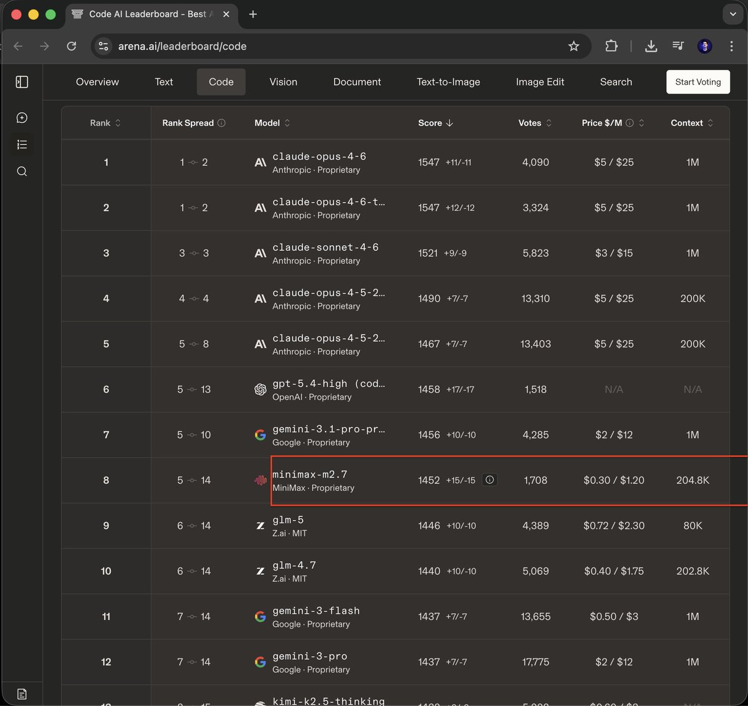
Task: Open a new browser tab
Action: (252, 14)
